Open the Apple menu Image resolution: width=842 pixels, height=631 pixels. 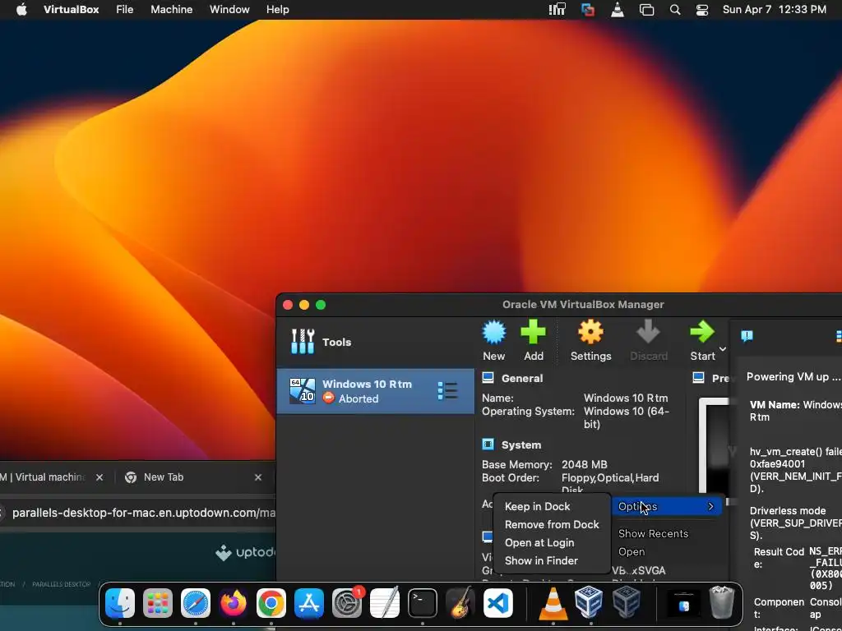pos(21,10)
